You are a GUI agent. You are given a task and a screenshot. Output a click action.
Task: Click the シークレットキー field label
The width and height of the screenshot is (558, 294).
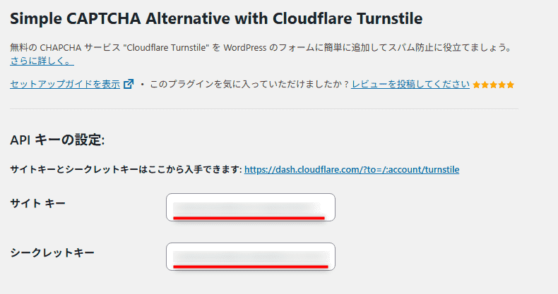(52, 252)
